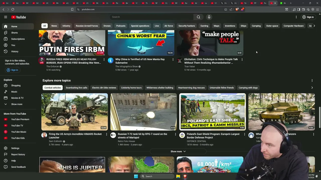The width and height of the screenshot is (321, 180).
Task: Select the Drones category chip
Action: click(x=107, y=26)
